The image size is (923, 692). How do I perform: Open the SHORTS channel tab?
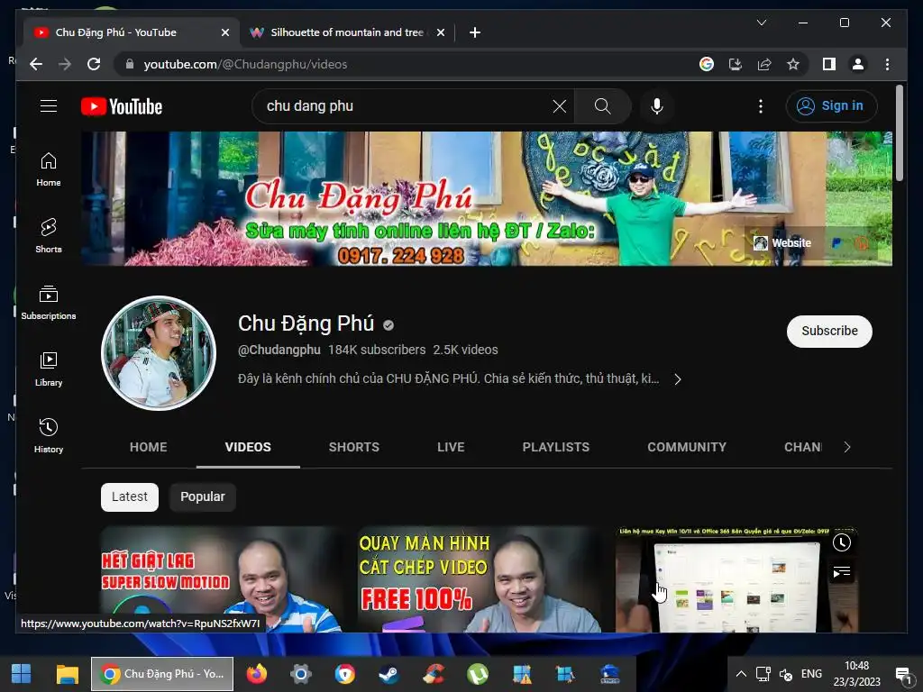353,447
